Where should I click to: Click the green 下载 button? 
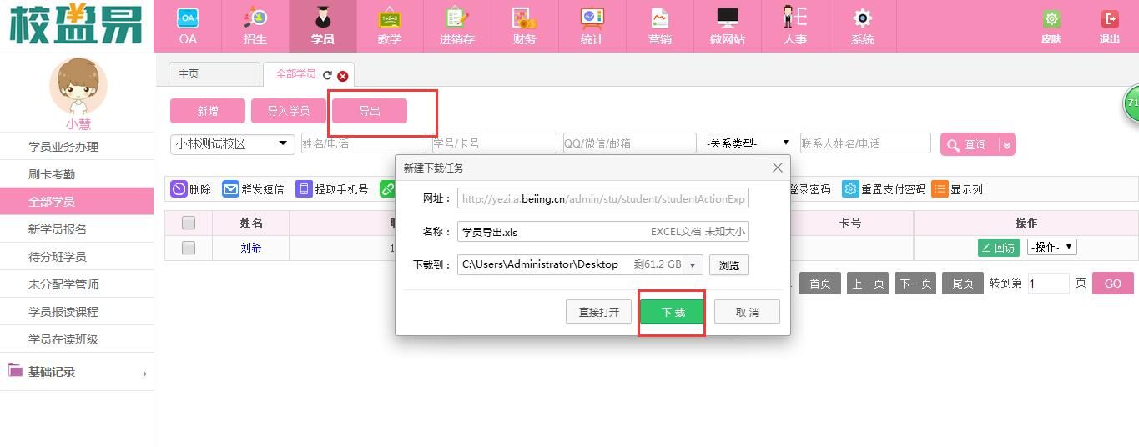pos(673,312)
